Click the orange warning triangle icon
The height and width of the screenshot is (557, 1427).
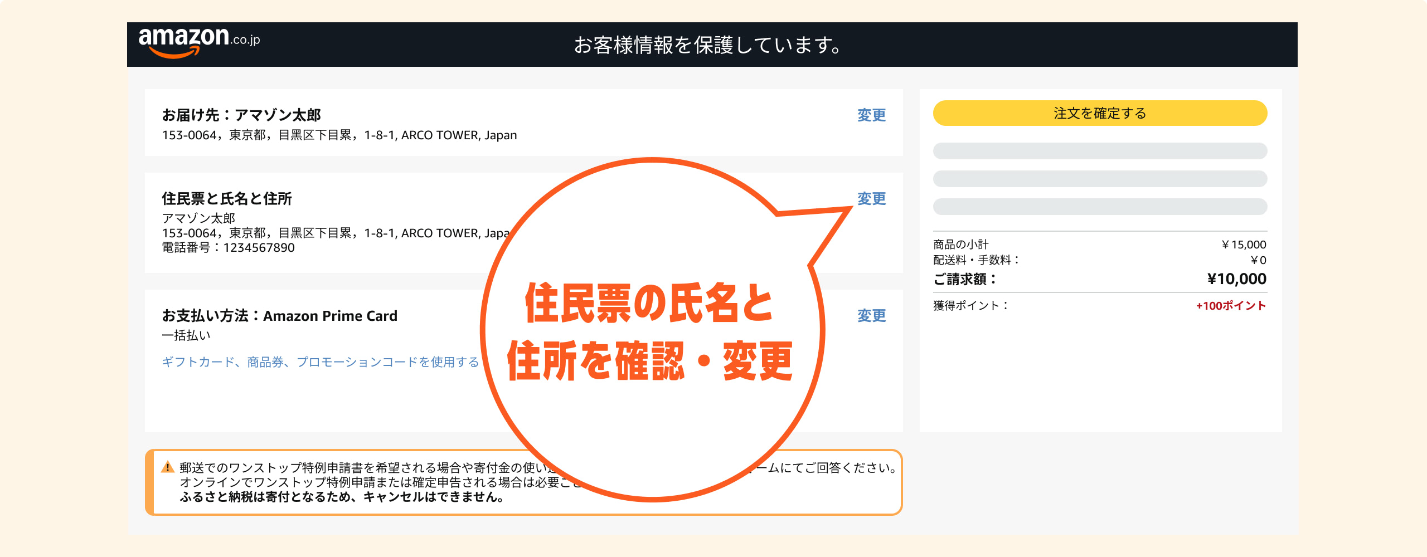pyautogui.click(x=167, y=467)
